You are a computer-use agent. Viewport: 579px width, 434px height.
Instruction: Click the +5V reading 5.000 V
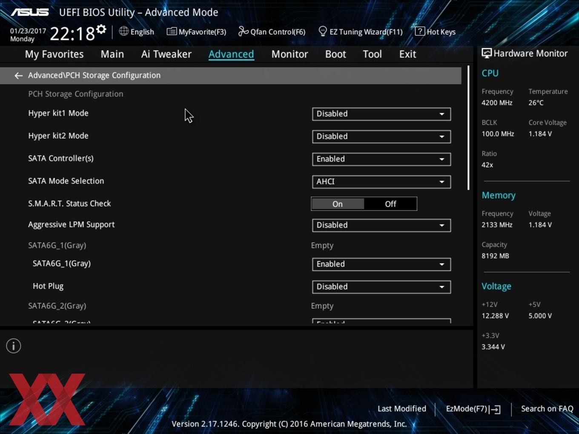tap(540, 316)
